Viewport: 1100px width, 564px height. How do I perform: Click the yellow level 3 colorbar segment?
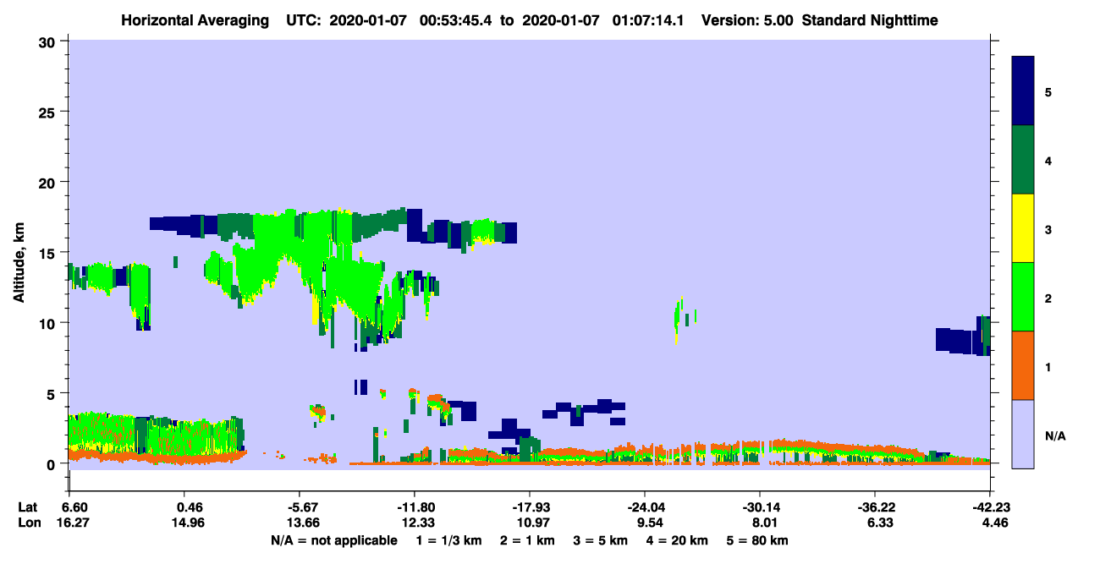coord(1023,228)
